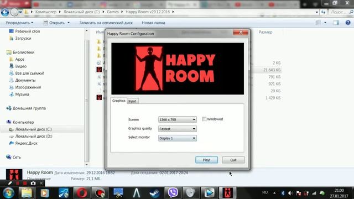Click the camera snapshot icon on recorder toolbar
Screen dimensions: 354x199
pyautogui.click(x=33, y=183)
